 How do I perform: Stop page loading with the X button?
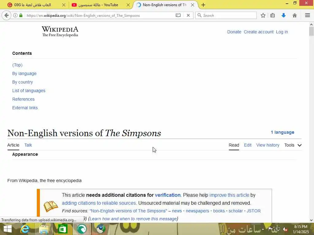pos(188,15)
